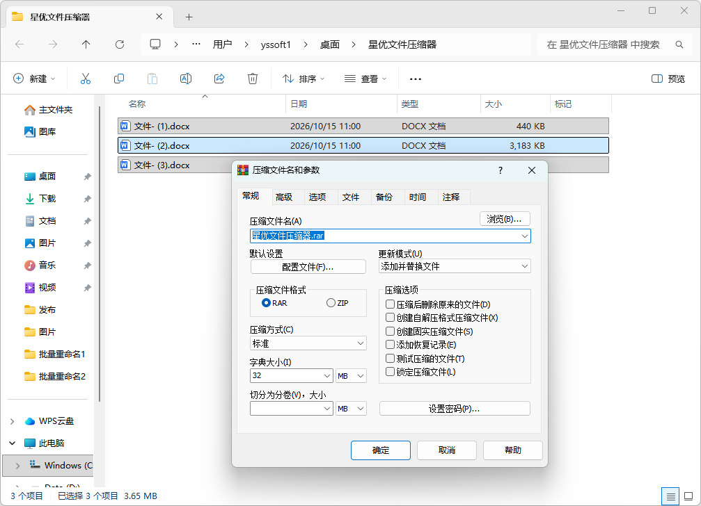Click the 确定 button
Screen dimensions: 701x506
tap(381, 450)
